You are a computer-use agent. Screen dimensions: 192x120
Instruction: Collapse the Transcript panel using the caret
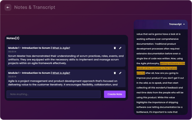(x=184, y=24)
